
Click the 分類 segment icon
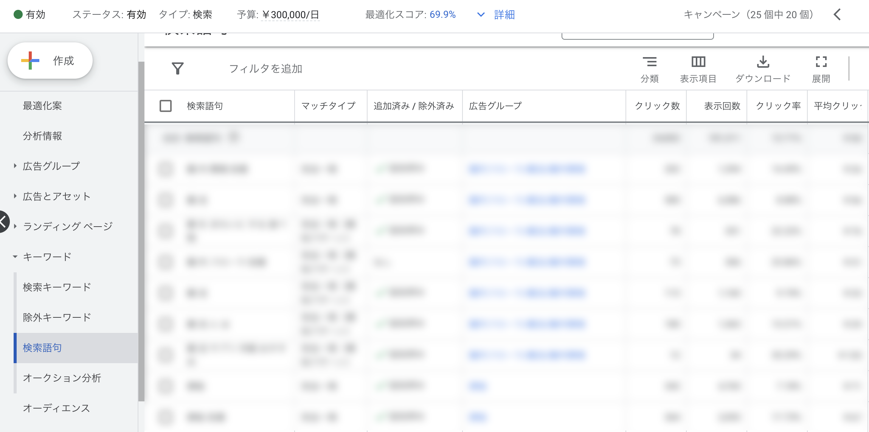click(650, 62)
